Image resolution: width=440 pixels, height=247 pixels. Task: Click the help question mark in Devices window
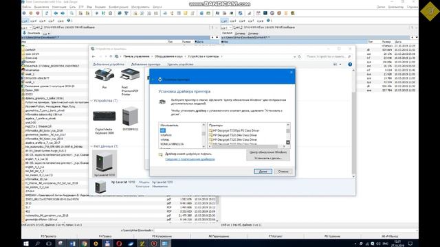coord(350,64)
